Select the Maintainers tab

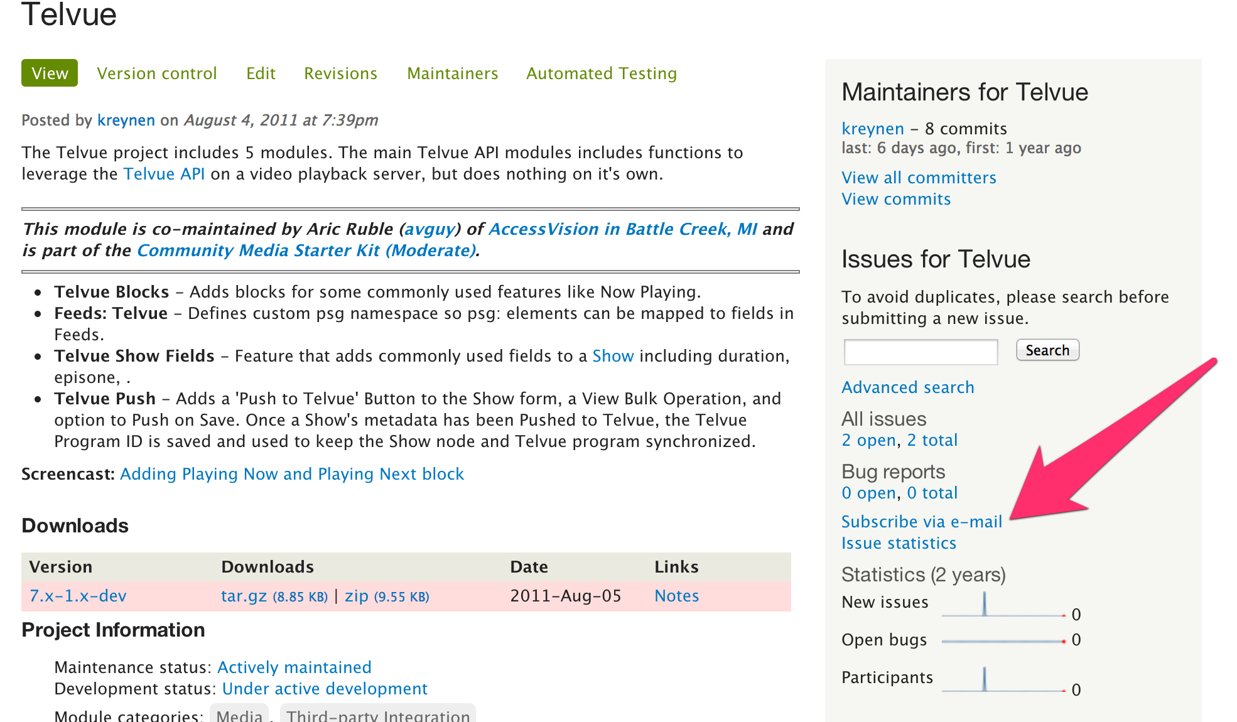pyautogui.click(x=452, y=73)
